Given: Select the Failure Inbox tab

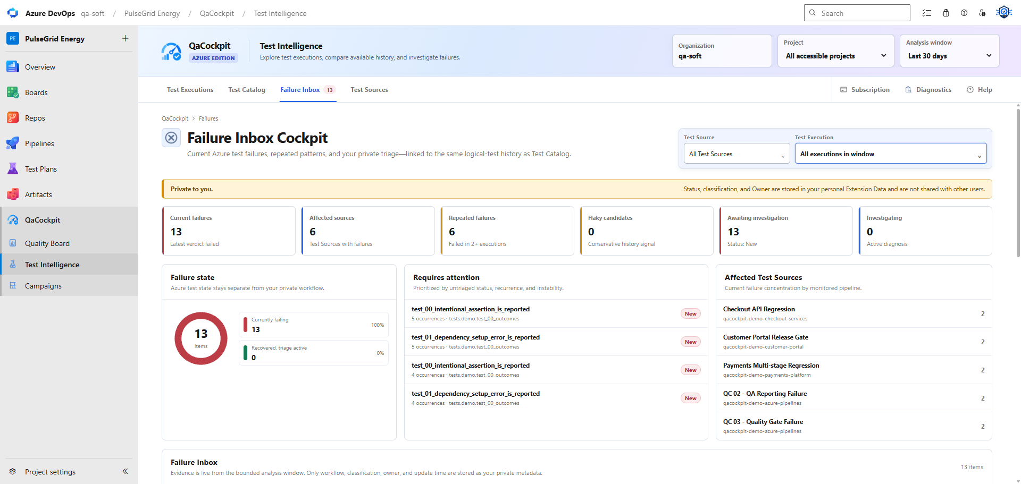Looking at the screenshot, I should click(x=308, y=90).
